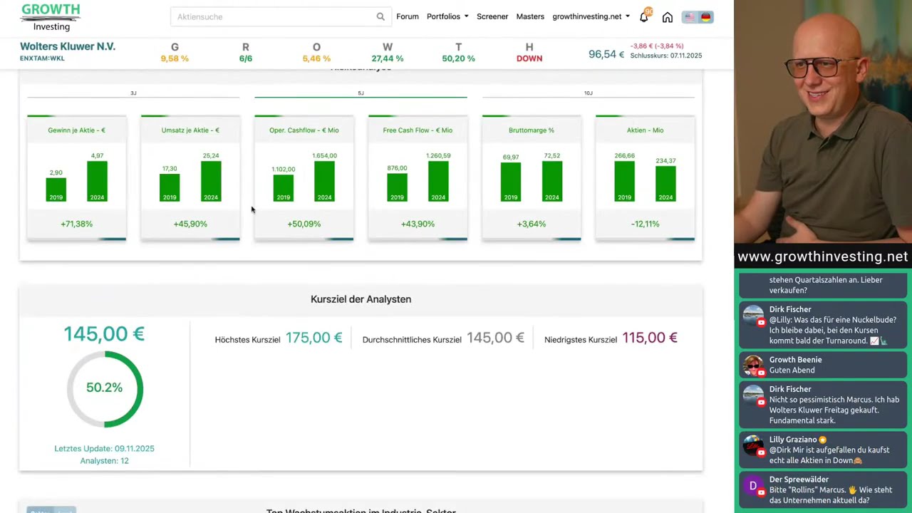Expand the Portfolios dropdown

[x=447, y=16]
